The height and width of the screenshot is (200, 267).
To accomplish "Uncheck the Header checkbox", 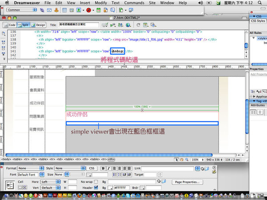I will [x=96, y=188].
